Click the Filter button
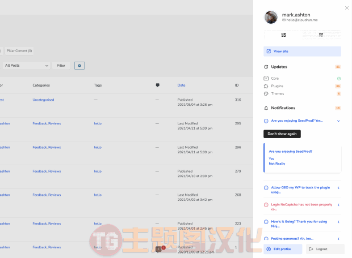352x258 pixels. 61,66
